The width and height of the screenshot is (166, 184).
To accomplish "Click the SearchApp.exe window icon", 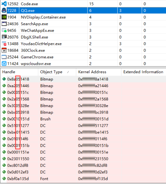I will 4,24.
